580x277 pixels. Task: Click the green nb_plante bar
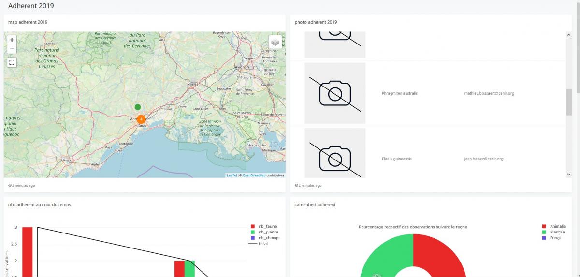[x=189, y=269]
